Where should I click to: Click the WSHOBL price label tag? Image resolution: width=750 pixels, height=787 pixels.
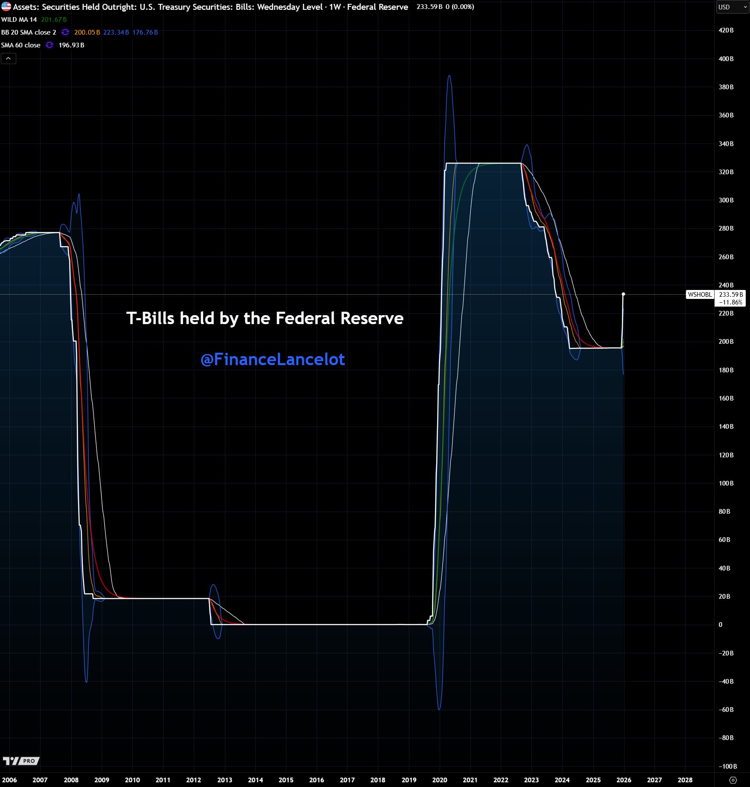pyautogui.click(x=700, y=295)
